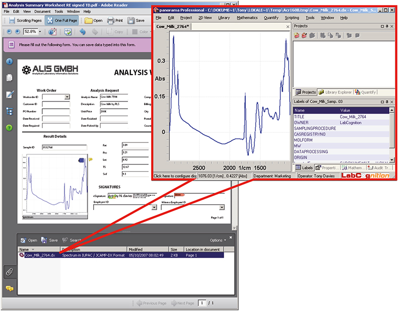Open the Attachments paperclip panel
398x311 pixels.
pos(9,272)
